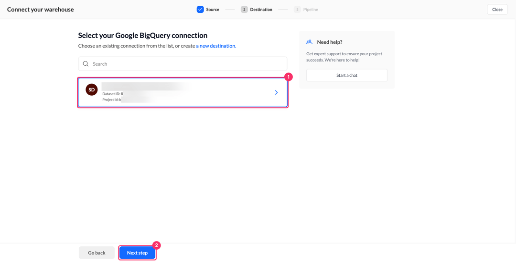Image resolution: width=516 pixels, height=262 pixels.
Task: Click the Need help people icon
Action: tap(309, 42)
